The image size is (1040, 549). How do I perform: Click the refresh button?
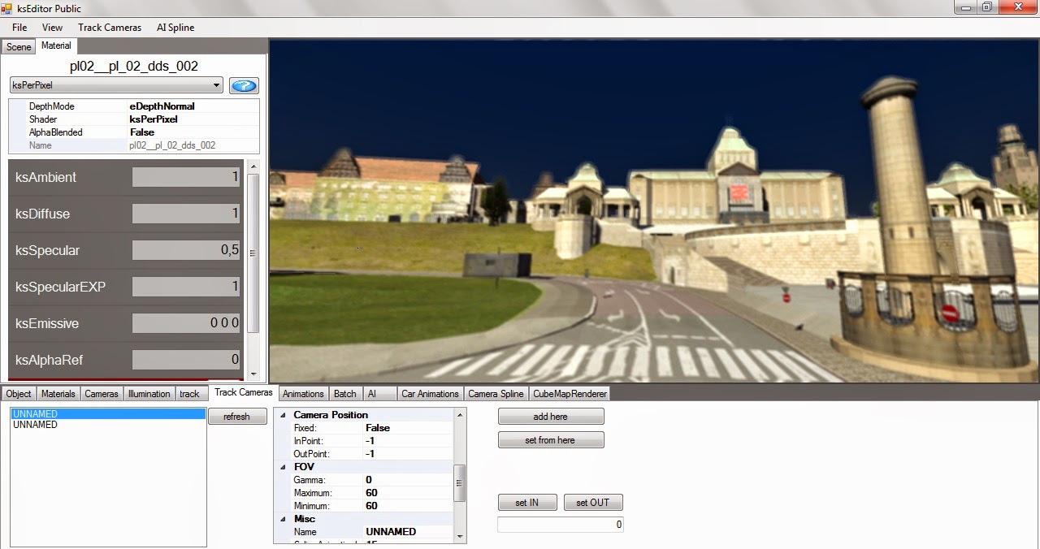point(237,416)
